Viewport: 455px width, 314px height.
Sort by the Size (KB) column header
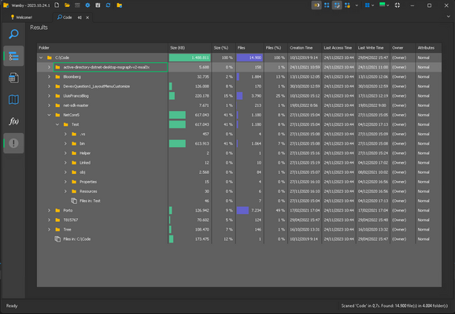pos(190,48)
